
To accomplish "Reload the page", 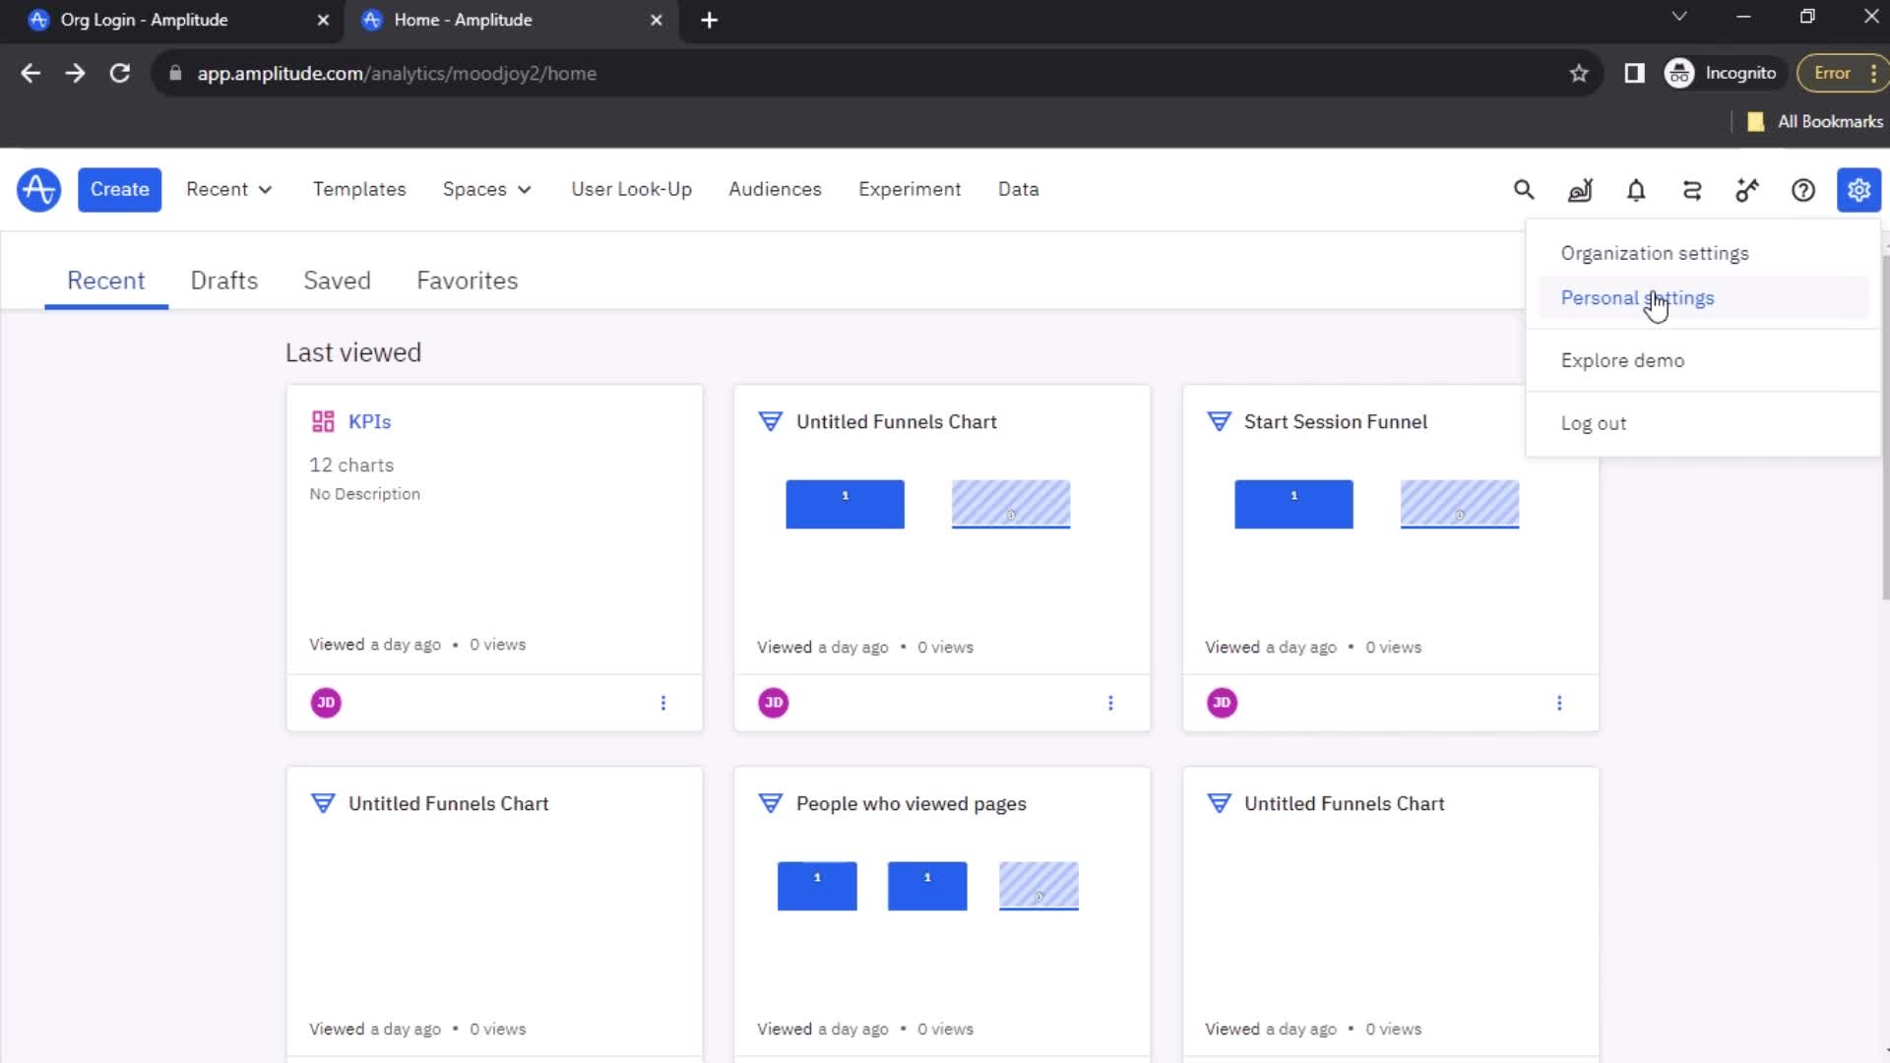I will pos(120,74).
